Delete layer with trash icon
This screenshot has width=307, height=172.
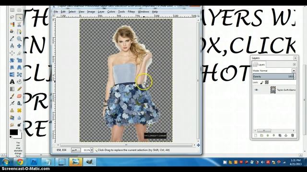click(x=292, y=135)
